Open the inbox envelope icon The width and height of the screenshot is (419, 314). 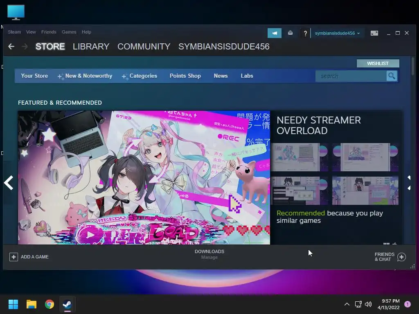(290, 33)
